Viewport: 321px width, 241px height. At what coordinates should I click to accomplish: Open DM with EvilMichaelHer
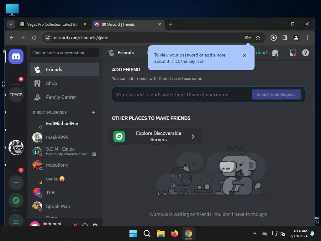click(64, 124)
